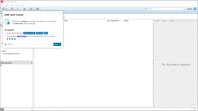
Task: Sort by the Added column header
Action: pyautogui.click(x=126, y=21)
